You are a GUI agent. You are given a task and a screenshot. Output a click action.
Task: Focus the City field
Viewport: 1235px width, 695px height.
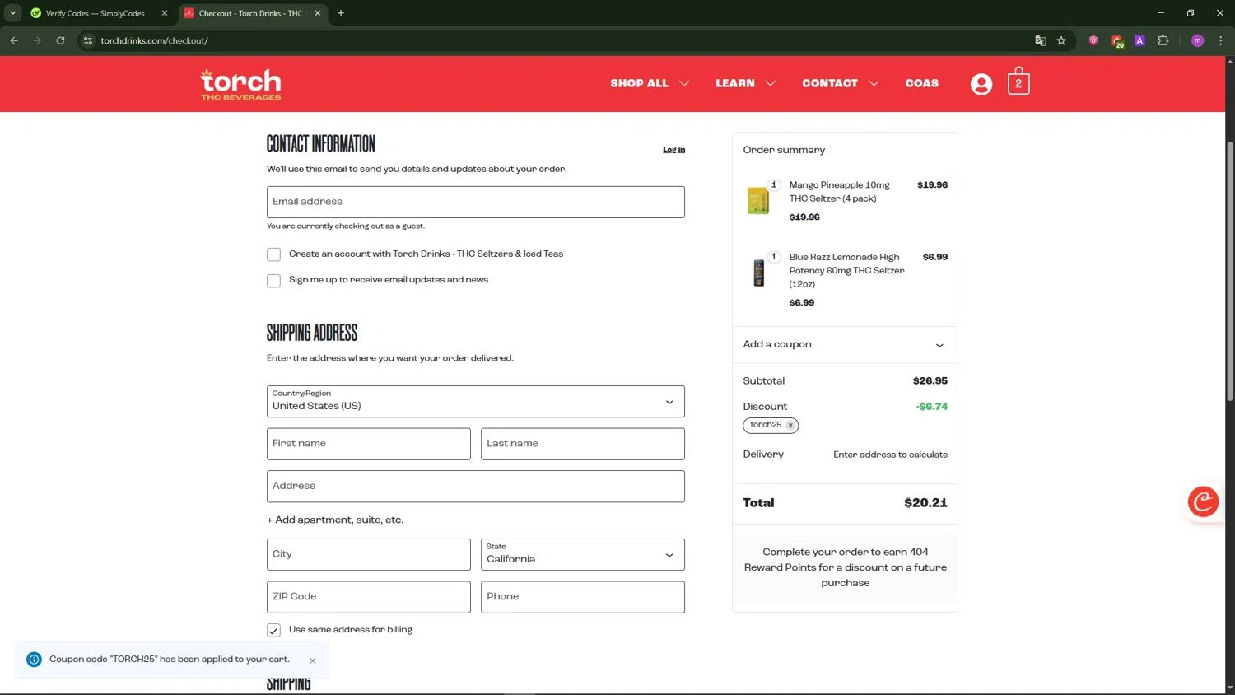tap(369, 554)
